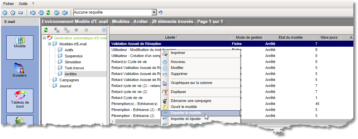Click the collapse all tree nodes icon
The image size is (358, 139).
[x=66, y=30]
